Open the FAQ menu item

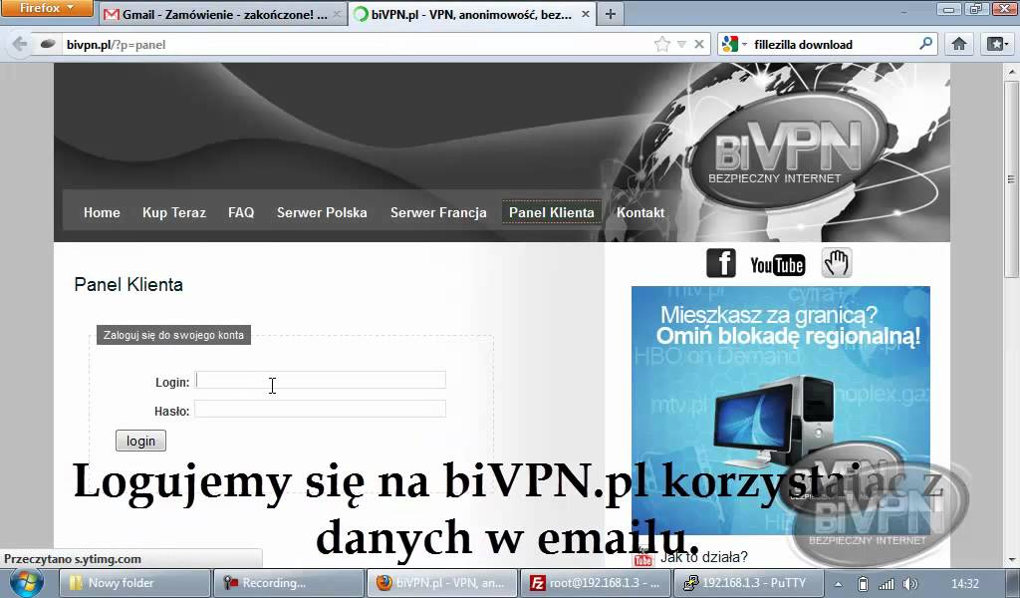(241, 212)
